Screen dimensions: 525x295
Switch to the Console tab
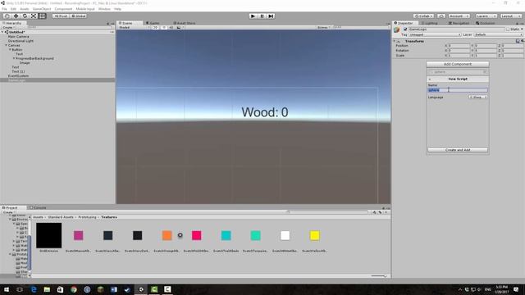coord(38,207)
